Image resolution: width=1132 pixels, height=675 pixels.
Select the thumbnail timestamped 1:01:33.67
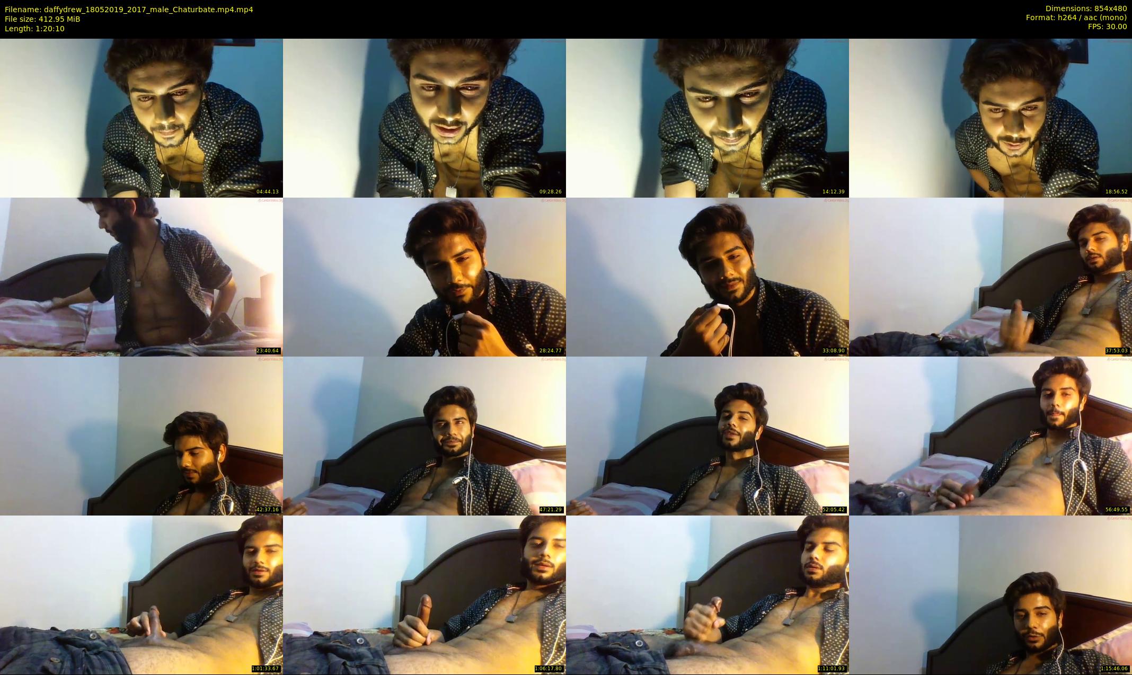tap(141, 594)
